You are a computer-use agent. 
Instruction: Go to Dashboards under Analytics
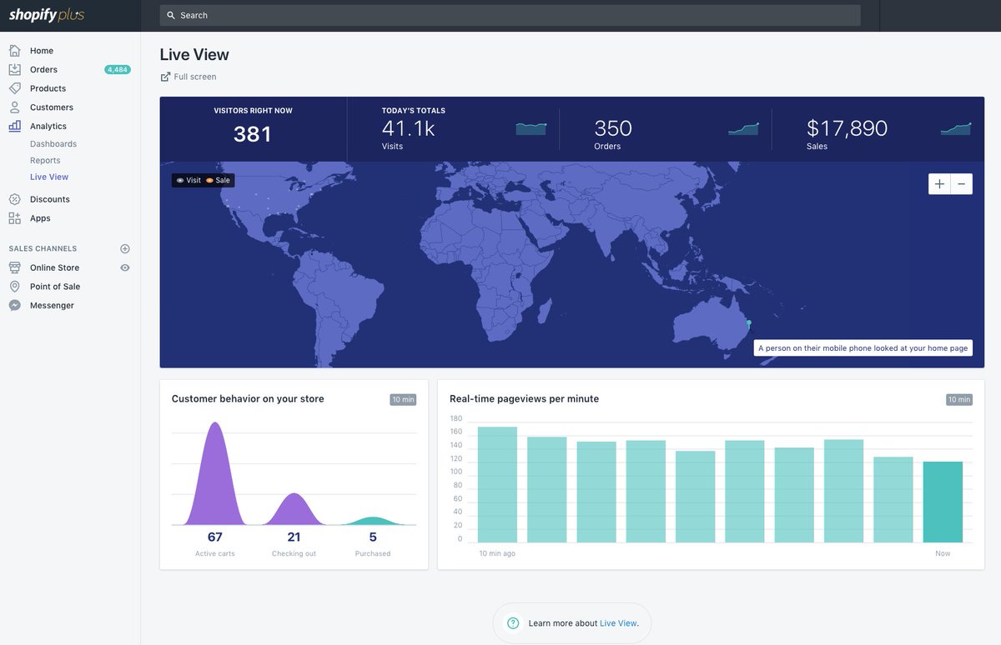click(x=53, y=144)
